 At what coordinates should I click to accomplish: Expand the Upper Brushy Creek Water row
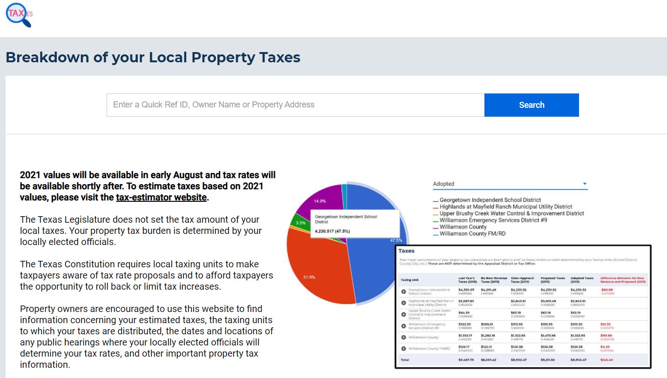pyautogui.click(x=404, y=314)
